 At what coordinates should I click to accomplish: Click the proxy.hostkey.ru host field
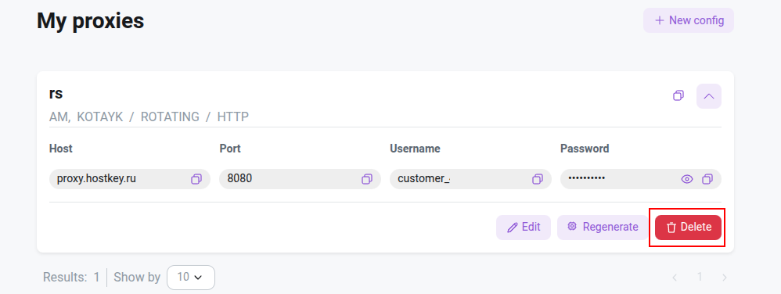129,179
